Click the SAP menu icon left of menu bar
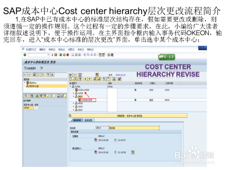 pyautogui.click(x=23, y=49)
